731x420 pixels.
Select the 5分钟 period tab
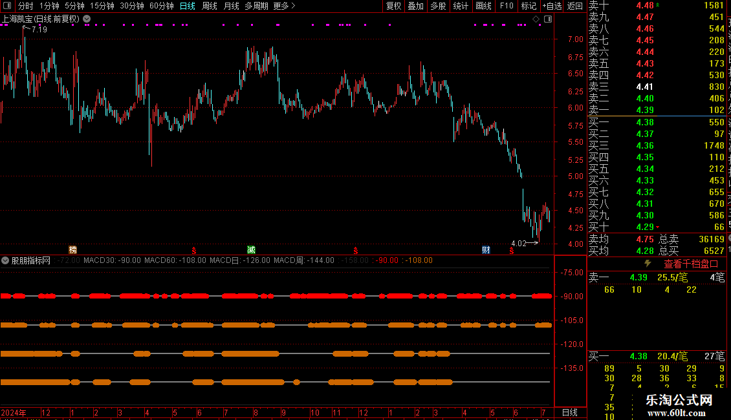pos(74,6)
